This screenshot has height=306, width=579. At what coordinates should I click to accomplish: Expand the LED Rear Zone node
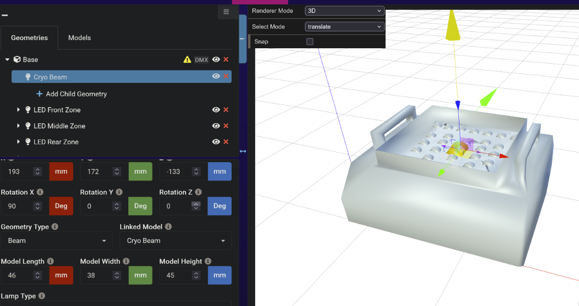[18, 141]
